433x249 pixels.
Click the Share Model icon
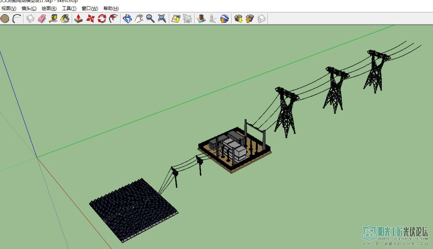point(250,19)
